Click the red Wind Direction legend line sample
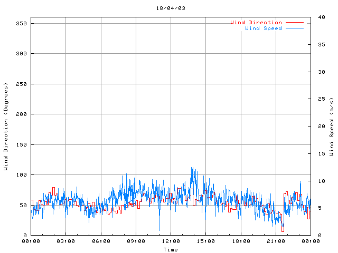338x253 pixels. (x=295, y=22)
